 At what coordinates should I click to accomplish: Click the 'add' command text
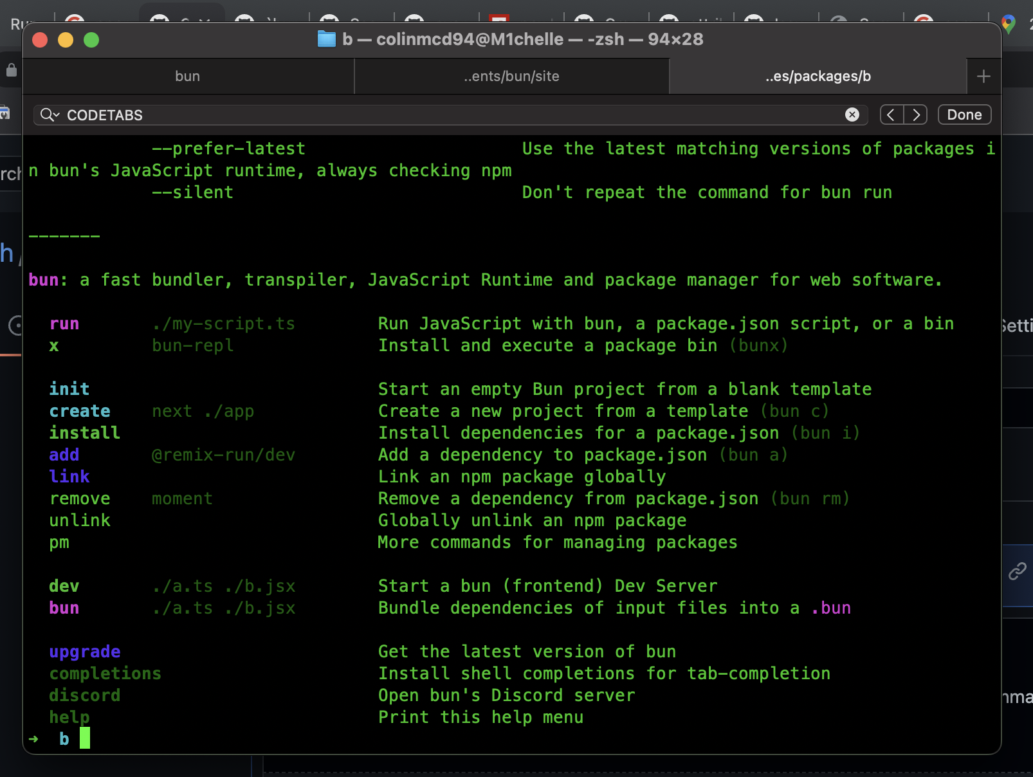64,455
